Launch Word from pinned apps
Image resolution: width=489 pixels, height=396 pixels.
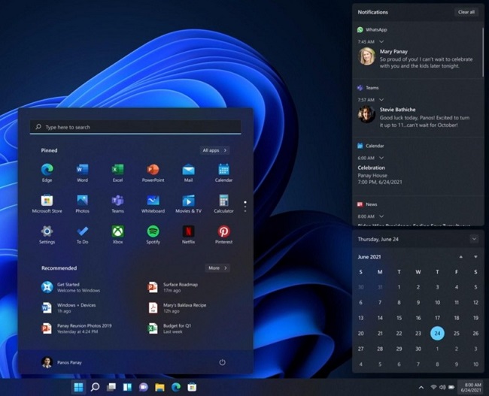(82, 173)
